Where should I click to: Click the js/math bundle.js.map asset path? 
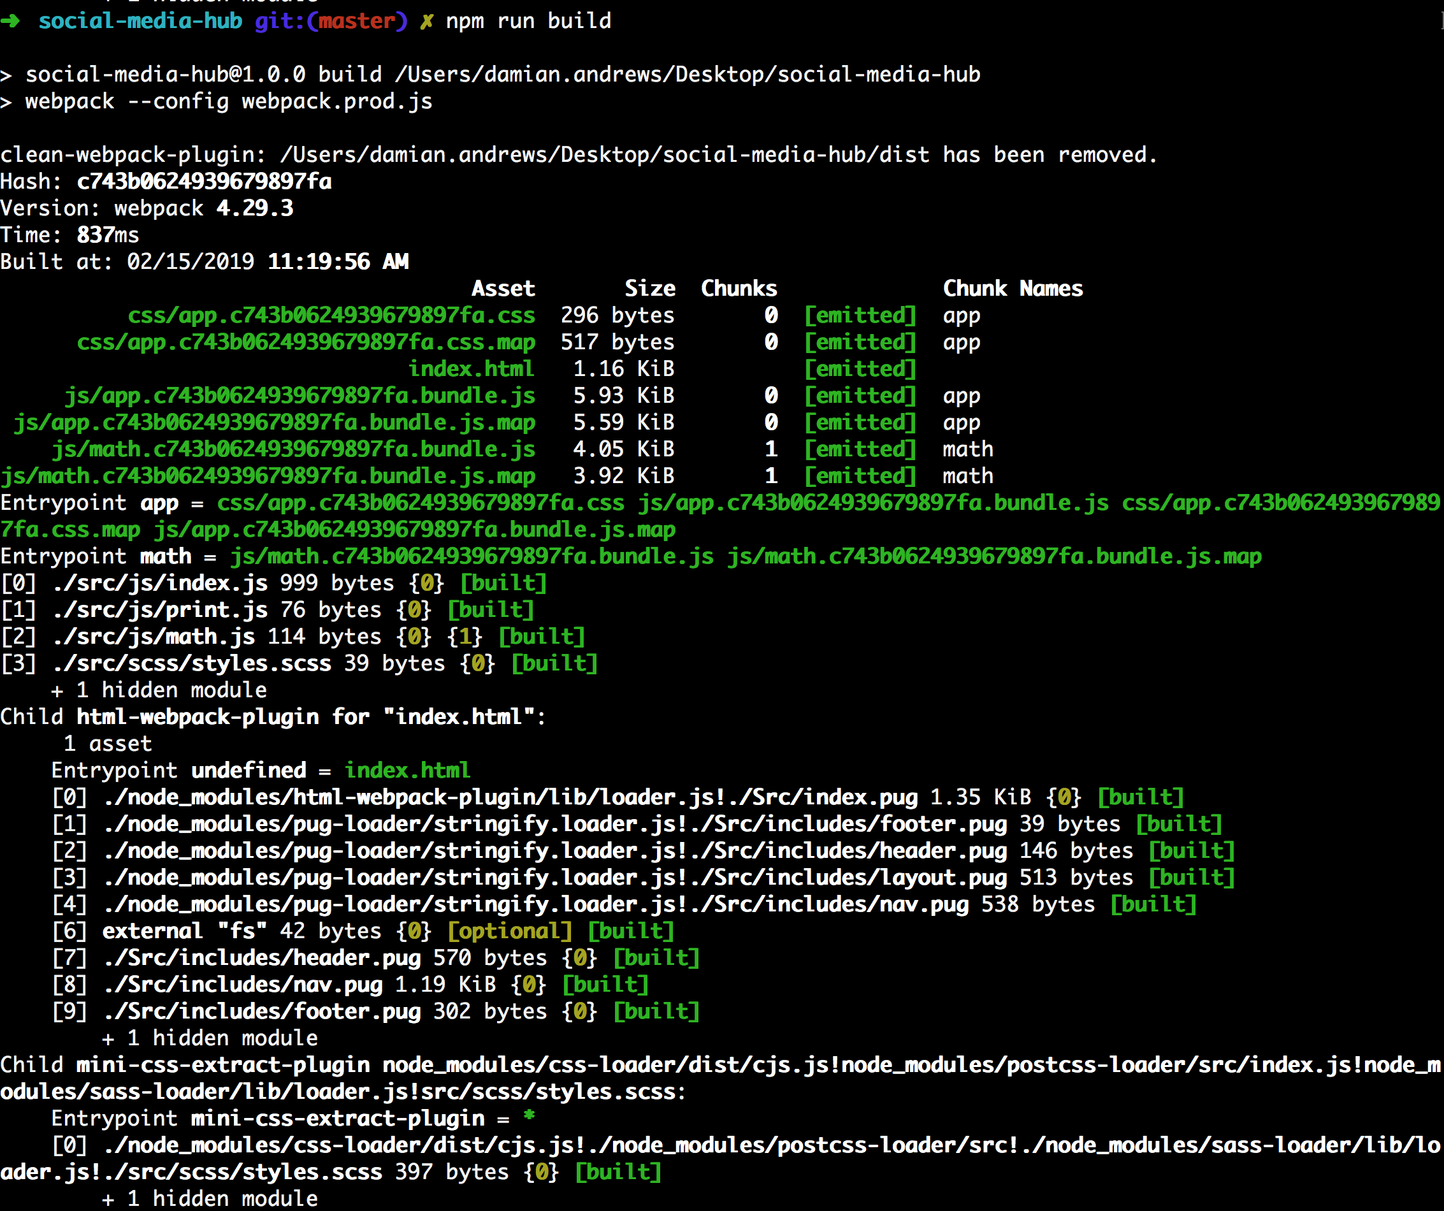[x=268, y=475]
